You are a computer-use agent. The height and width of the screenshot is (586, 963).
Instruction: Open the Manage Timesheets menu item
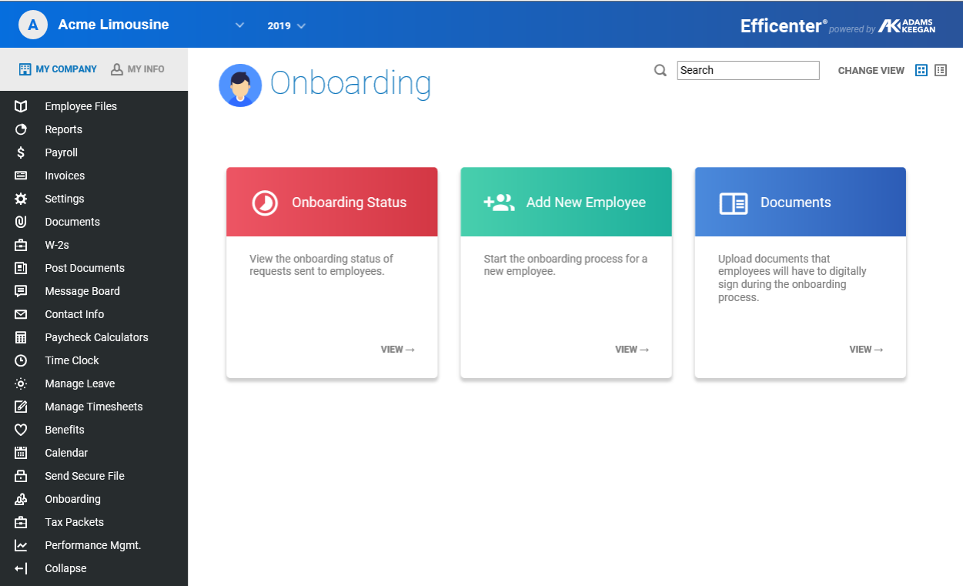[94, 407]
